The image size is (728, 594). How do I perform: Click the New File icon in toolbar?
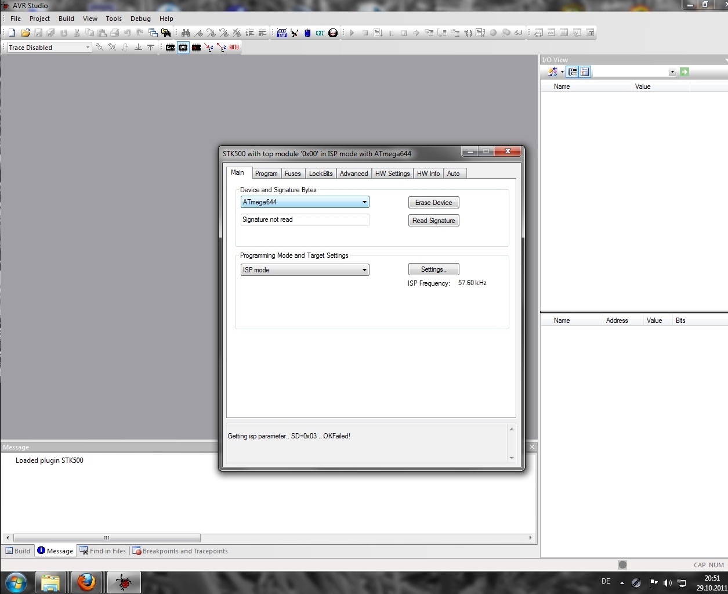click(12, 33)
